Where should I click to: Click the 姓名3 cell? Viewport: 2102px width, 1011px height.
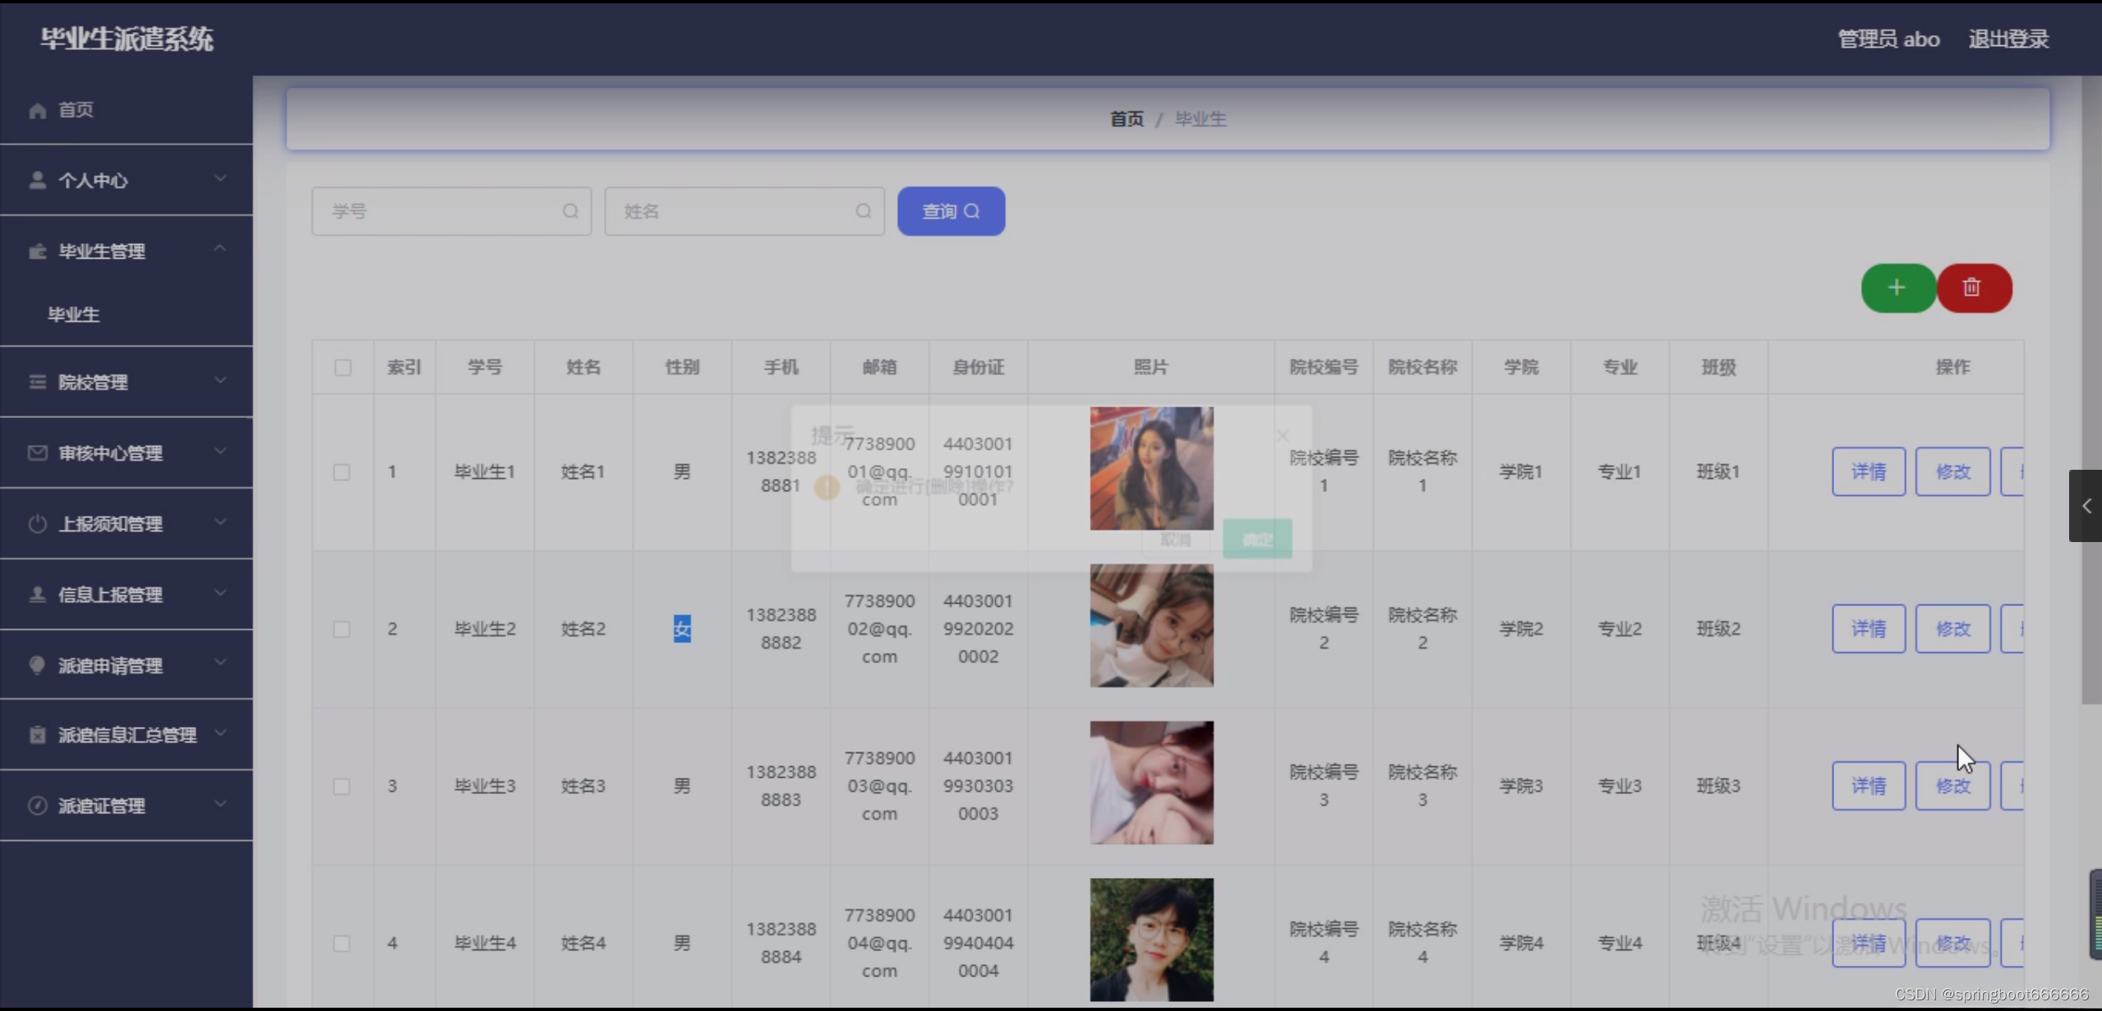coord(583,785)
